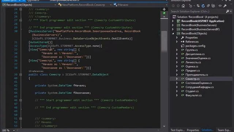Click the Solution Explorer search magnifier
Screen dimensions: 234x132
(x=227, y=11)
